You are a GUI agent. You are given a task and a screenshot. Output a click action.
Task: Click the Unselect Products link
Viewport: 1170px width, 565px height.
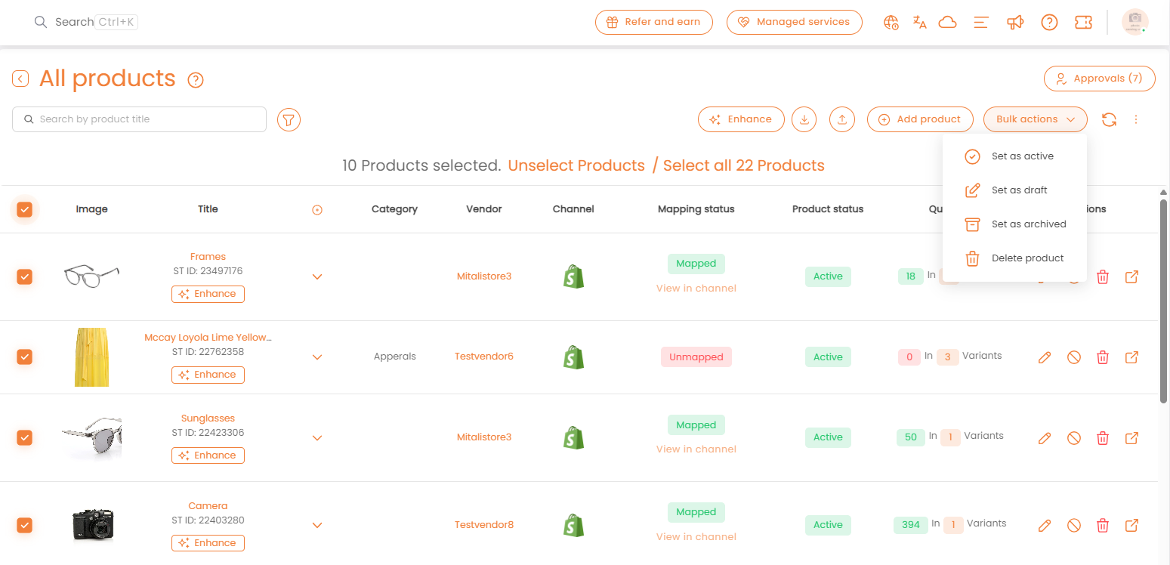point(576,165)
